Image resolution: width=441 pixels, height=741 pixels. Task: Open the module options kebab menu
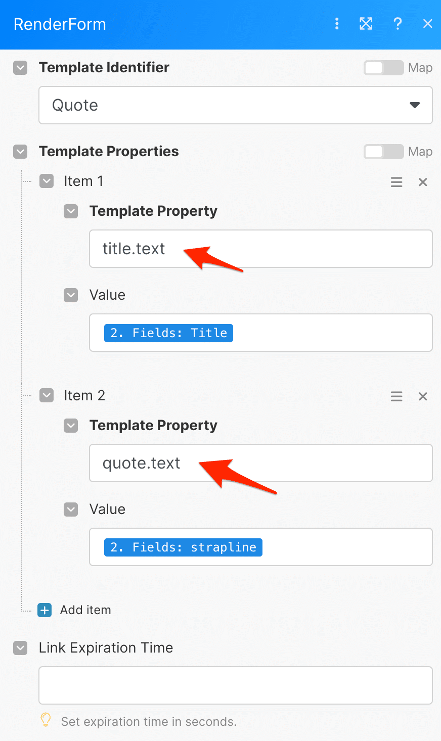pos(337,23)
